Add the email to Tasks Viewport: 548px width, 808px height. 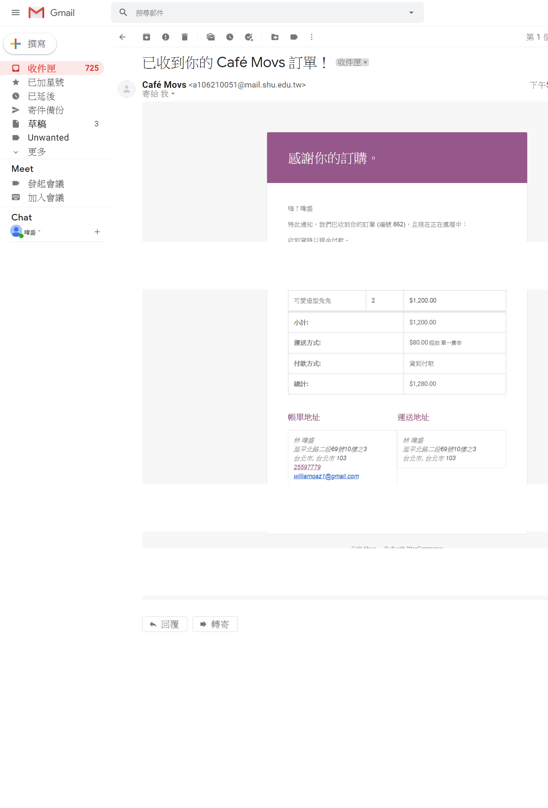(249, 37)
